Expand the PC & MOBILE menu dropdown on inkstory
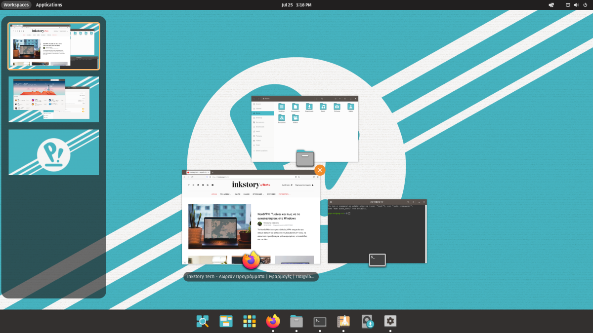Viewport: 593px width, 333px height. click(x=225, y=194)
